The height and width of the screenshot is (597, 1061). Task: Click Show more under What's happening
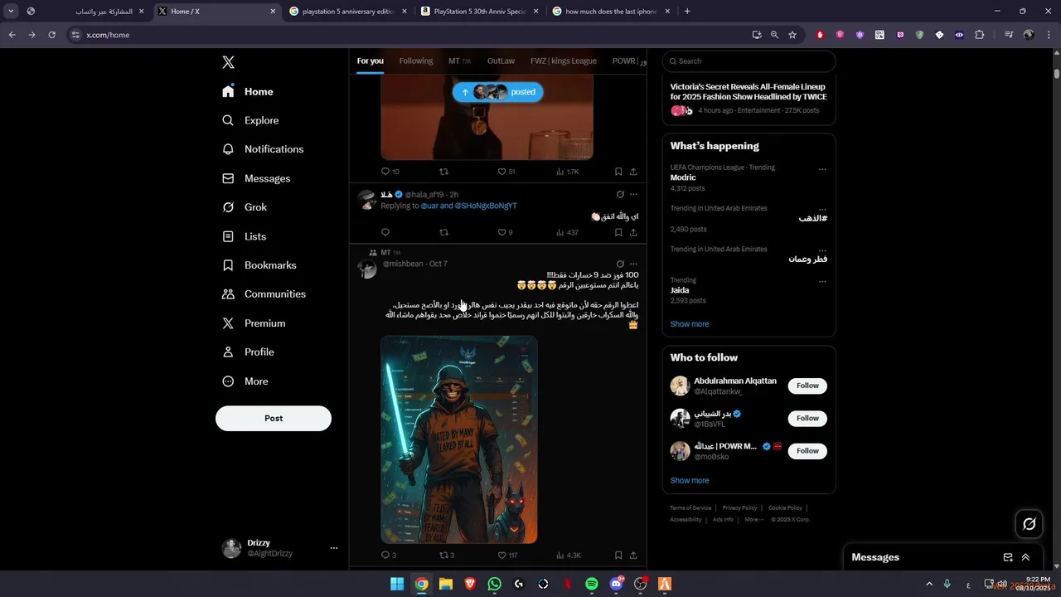point(690,324)
